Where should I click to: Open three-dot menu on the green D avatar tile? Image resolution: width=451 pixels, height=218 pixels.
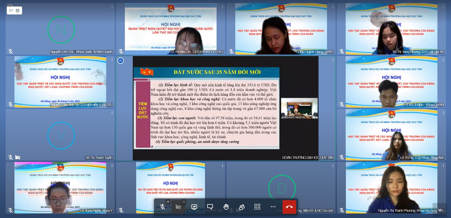click(x=333, y=166)
